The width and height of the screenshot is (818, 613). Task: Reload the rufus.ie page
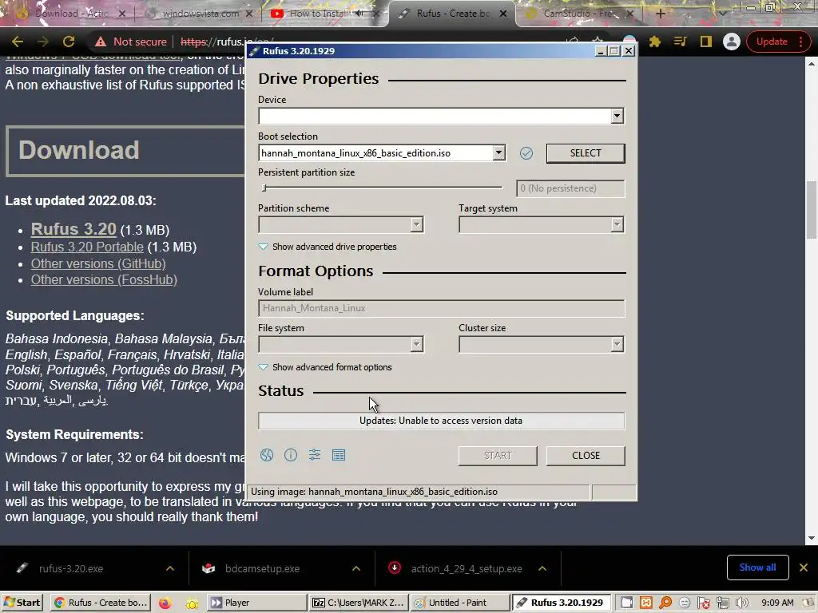[x=69, y=42]
